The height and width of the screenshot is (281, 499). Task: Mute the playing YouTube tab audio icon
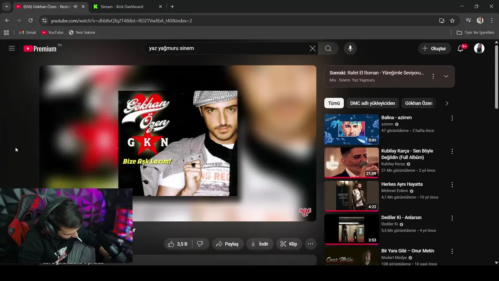[75, 7]
